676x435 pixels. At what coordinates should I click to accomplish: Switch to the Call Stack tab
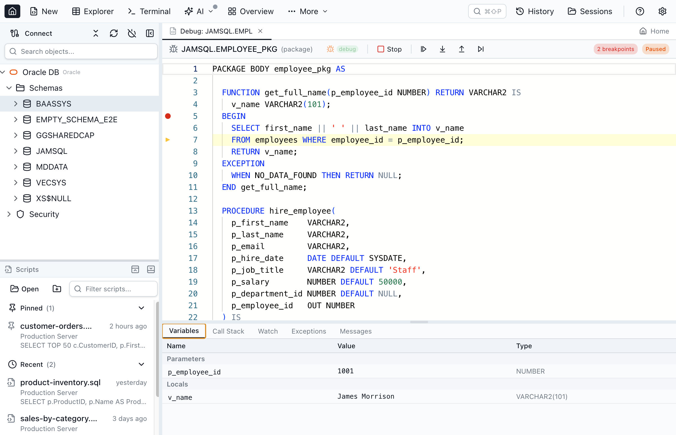pyautogui.click(x=228, y=331)
